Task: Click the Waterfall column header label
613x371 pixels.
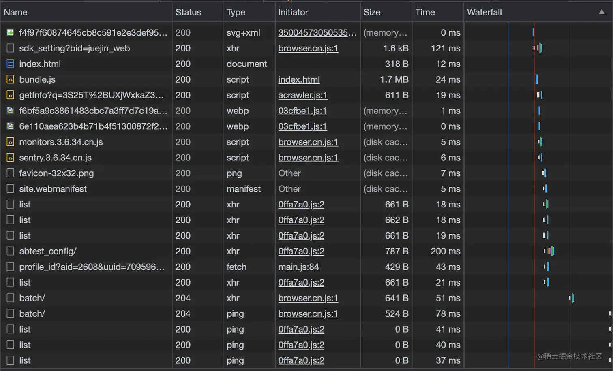Action: coord(484,12)
